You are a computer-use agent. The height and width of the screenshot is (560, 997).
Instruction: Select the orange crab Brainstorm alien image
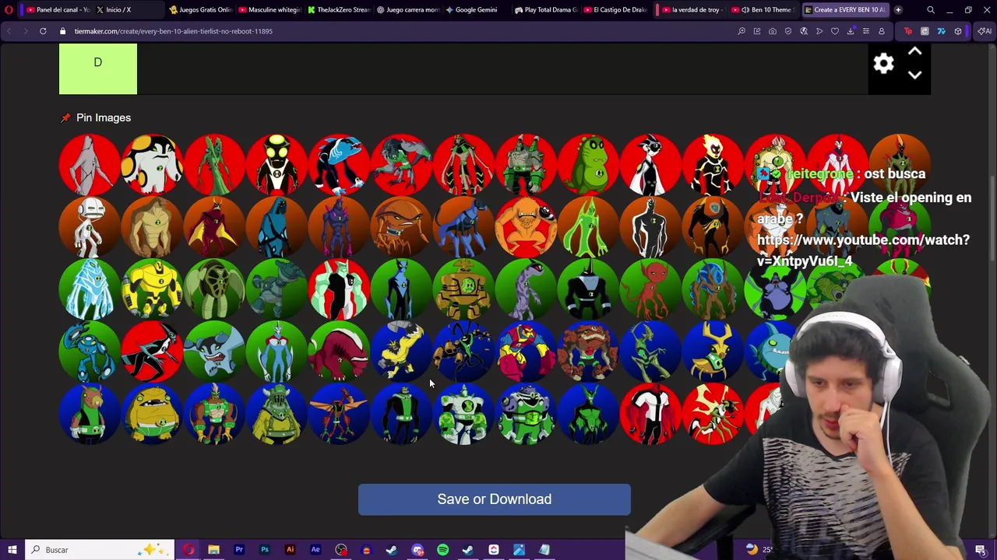click(402, 226)
